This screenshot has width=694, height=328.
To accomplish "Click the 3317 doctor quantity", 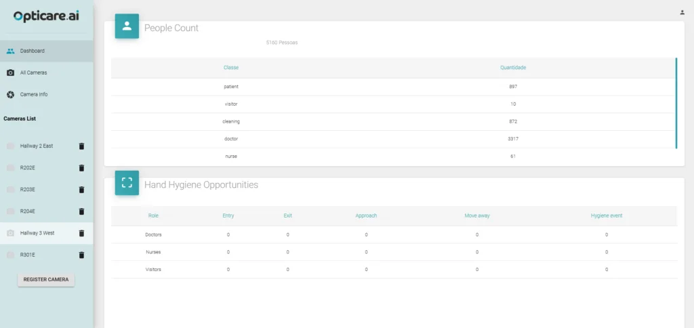I will click(513, 139).
